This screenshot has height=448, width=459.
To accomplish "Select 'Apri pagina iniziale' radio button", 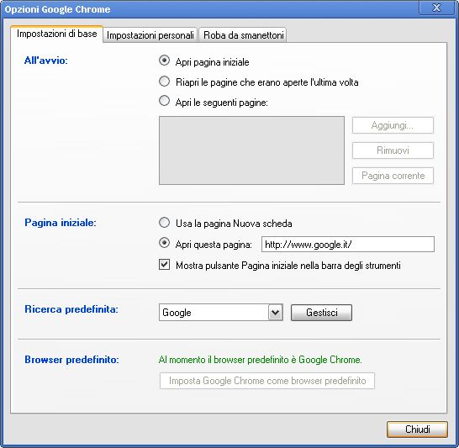I will click(164, 61).
